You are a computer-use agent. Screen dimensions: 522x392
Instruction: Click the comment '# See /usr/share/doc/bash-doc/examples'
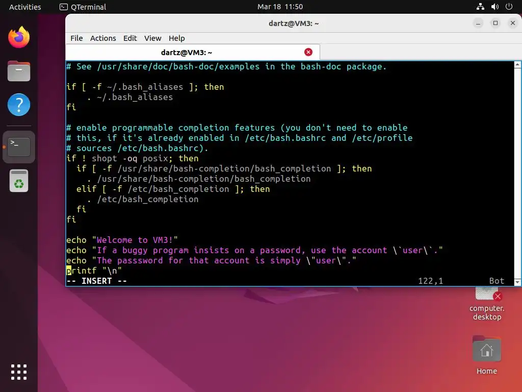pyautogui.click(x=226, y=67)
